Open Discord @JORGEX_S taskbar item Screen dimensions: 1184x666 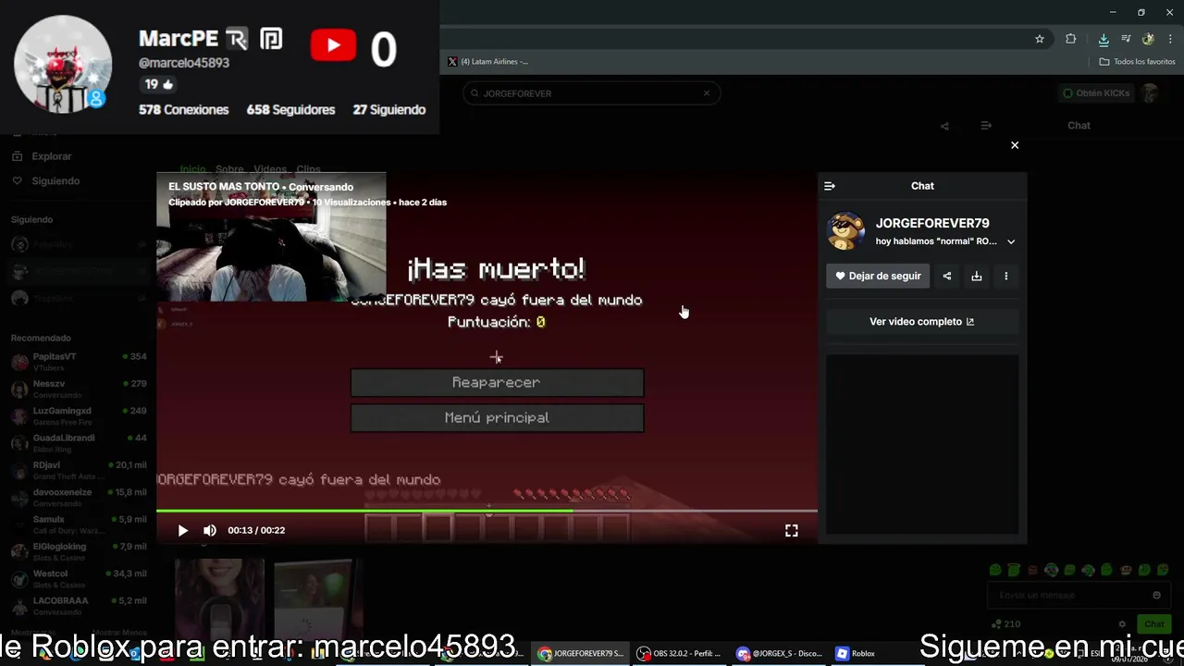pos(779,653)
